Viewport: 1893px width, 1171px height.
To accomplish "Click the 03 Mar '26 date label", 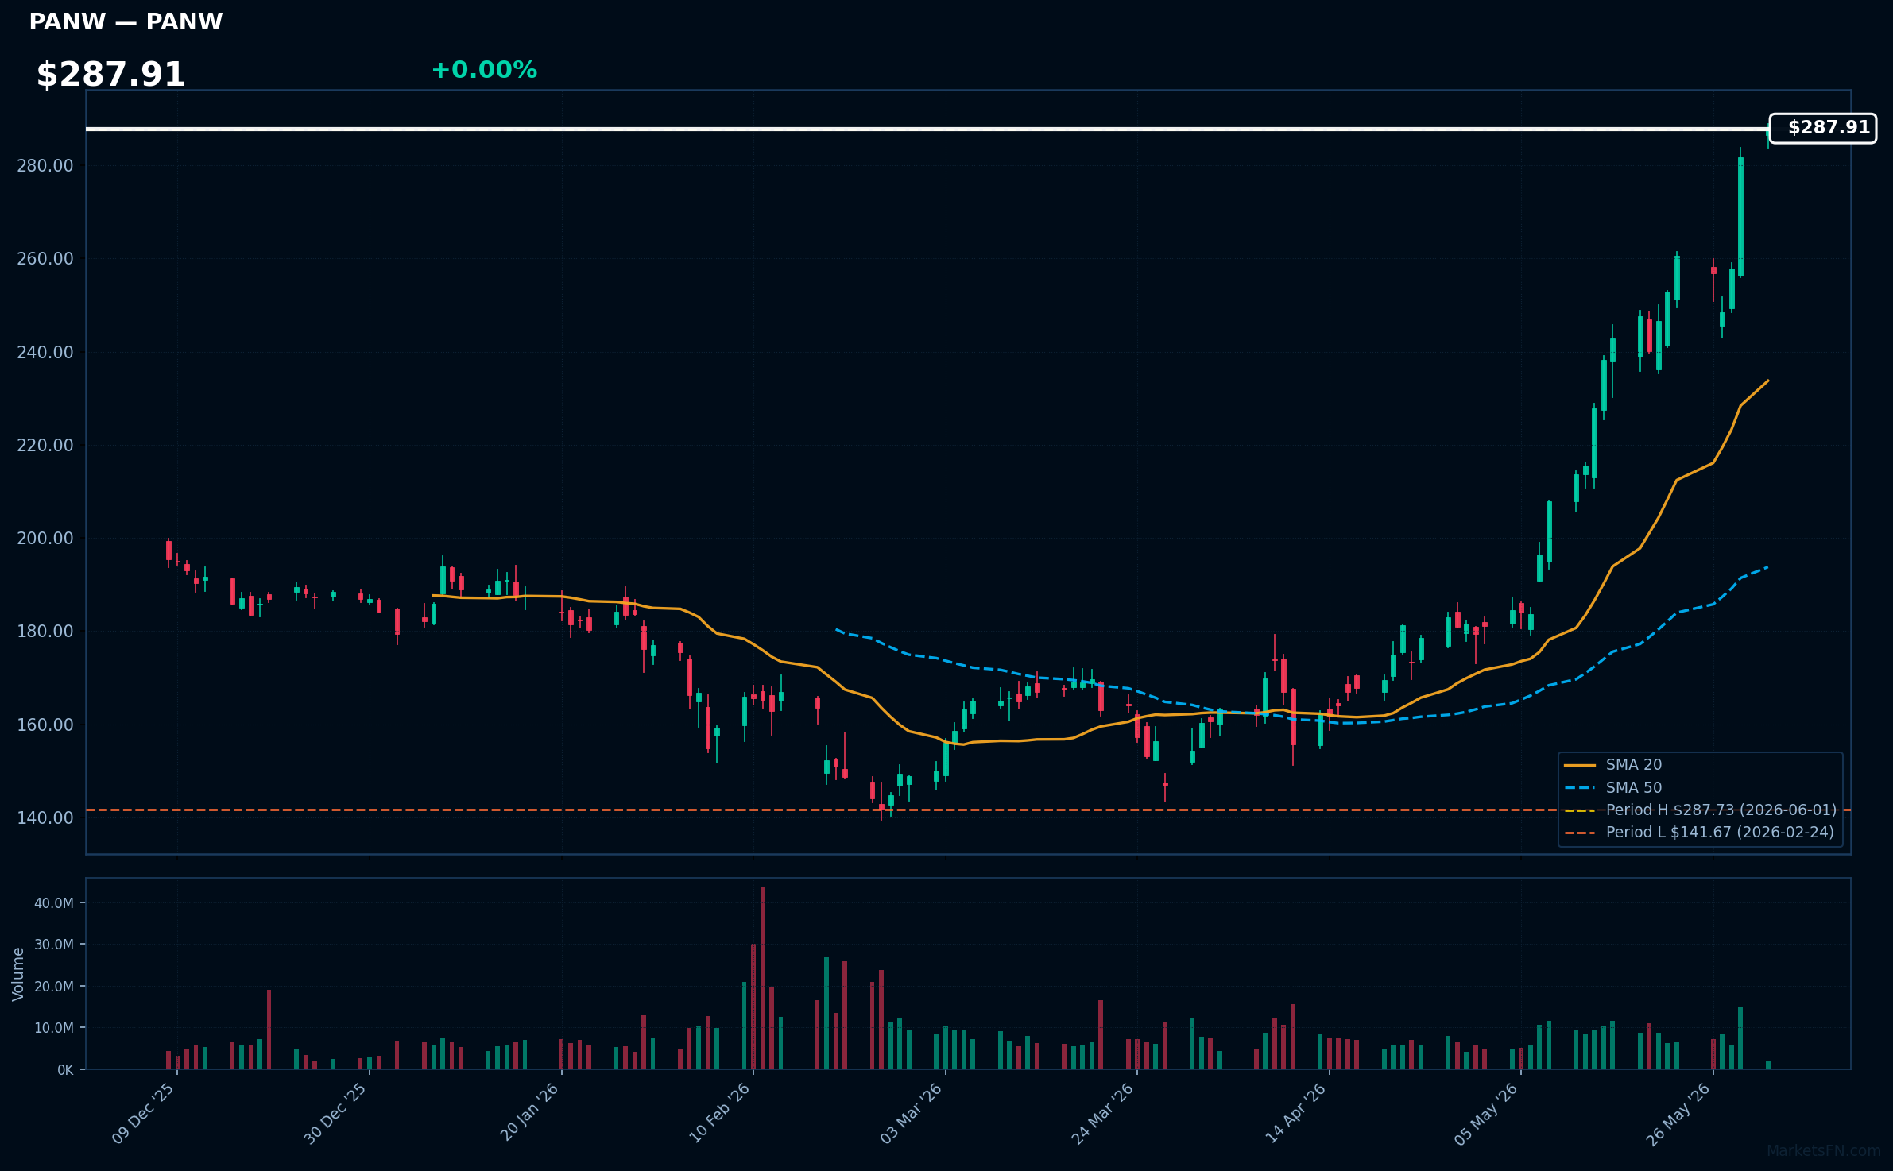I will pos(912,1113).
